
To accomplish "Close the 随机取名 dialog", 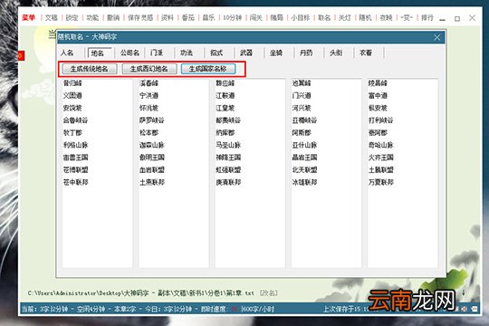I will (x=437, y=37).
